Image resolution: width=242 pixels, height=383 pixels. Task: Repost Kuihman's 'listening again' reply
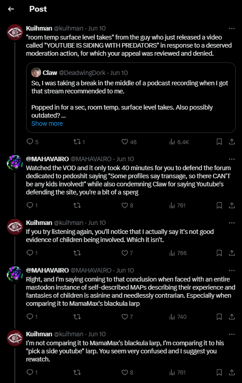[x=77, y=253]
